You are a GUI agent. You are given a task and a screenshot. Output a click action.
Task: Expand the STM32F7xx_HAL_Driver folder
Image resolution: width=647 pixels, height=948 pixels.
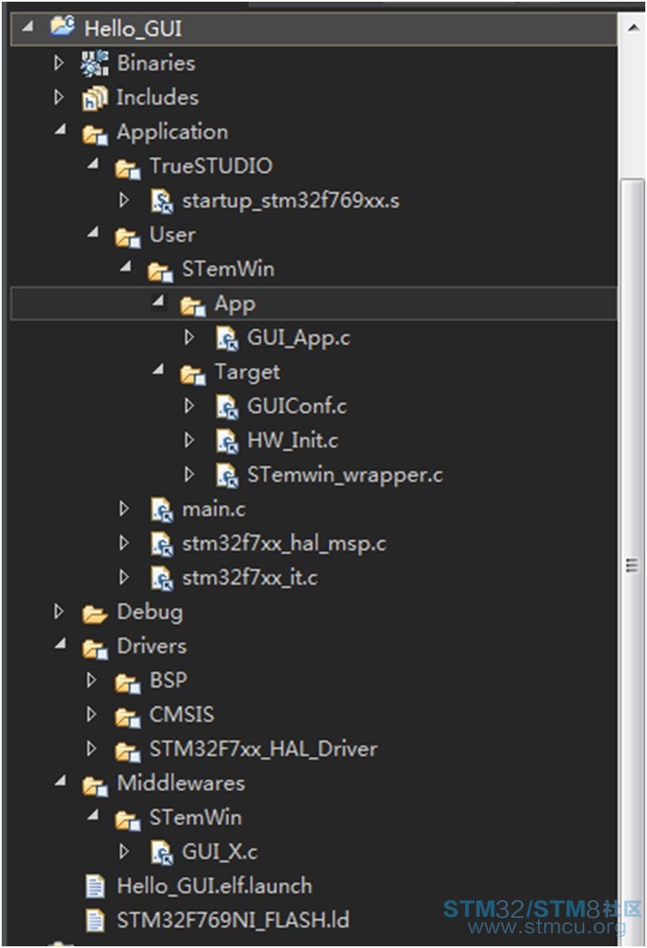(91, 749)
